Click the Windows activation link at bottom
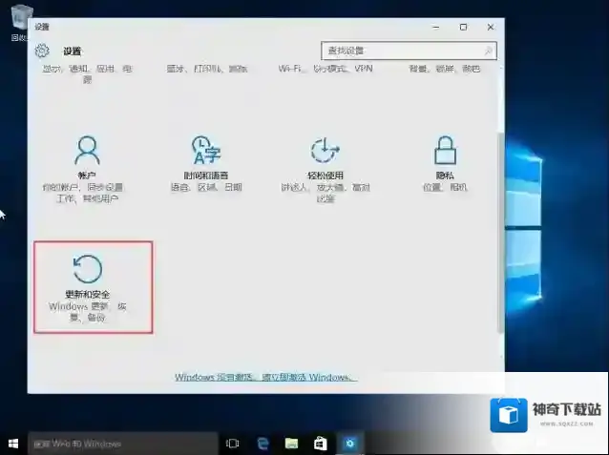The image size is (609, 455). coord(263,378)
